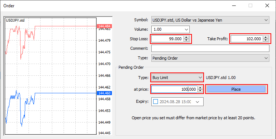Click the 144.470 price axis label

pos(105,64)
